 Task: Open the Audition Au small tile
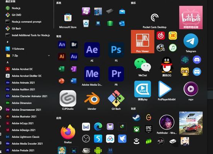tap(74, 56)
